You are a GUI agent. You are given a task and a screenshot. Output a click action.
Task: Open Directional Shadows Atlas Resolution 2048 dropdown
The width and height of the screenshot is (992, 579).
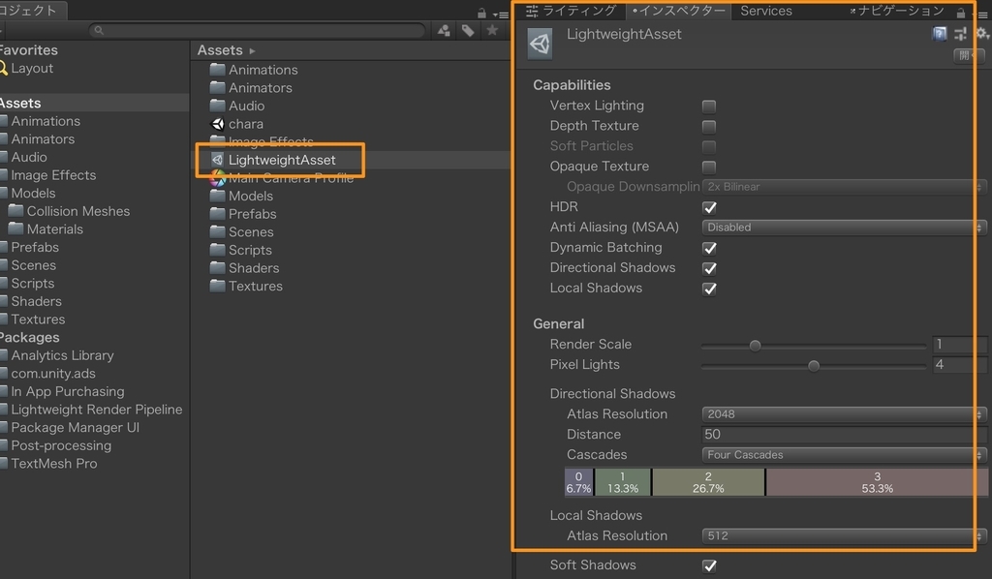pyautogui.click(x=845, y=414)
